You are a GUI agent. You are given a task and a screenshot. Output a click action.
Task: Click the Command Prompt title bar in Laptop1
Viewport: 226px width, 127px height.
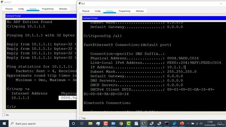(41, 16)
